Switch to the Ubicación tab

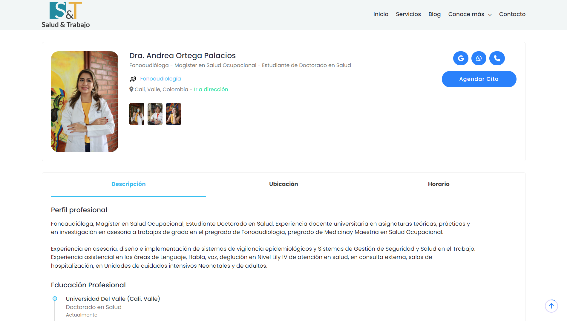coord(283,184)
